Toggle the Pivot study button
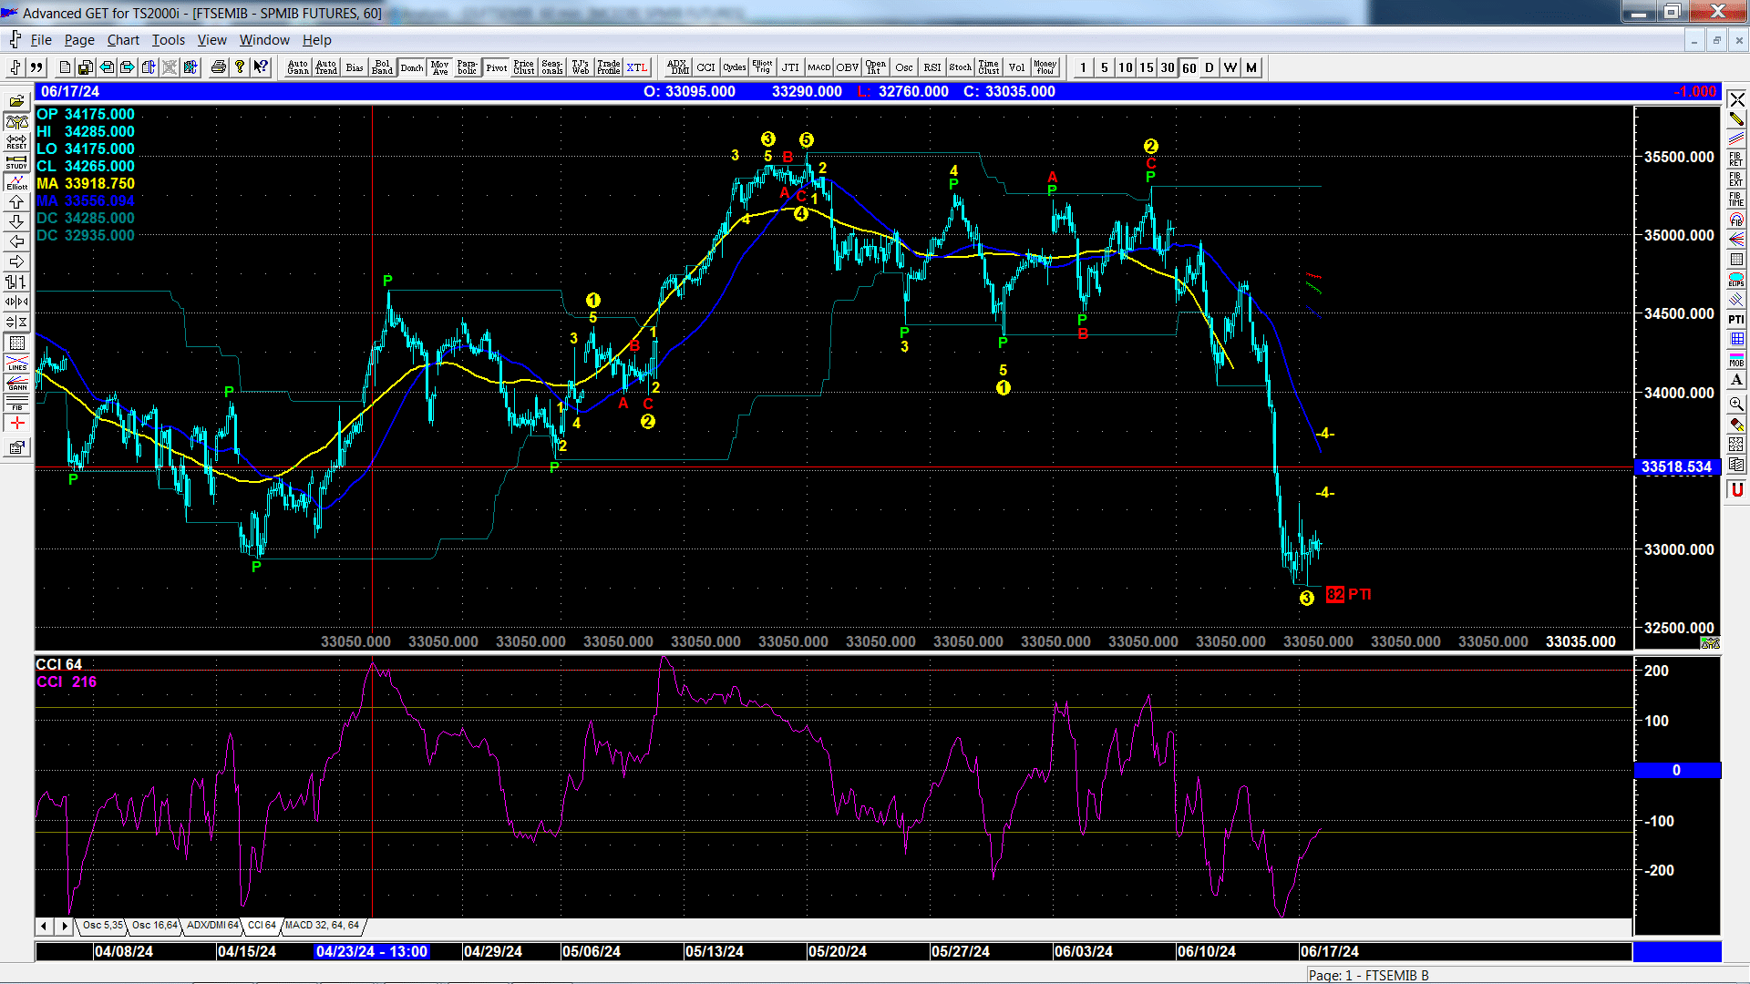This screenshot has width=1750, height=984. click(x=497, y=67)
